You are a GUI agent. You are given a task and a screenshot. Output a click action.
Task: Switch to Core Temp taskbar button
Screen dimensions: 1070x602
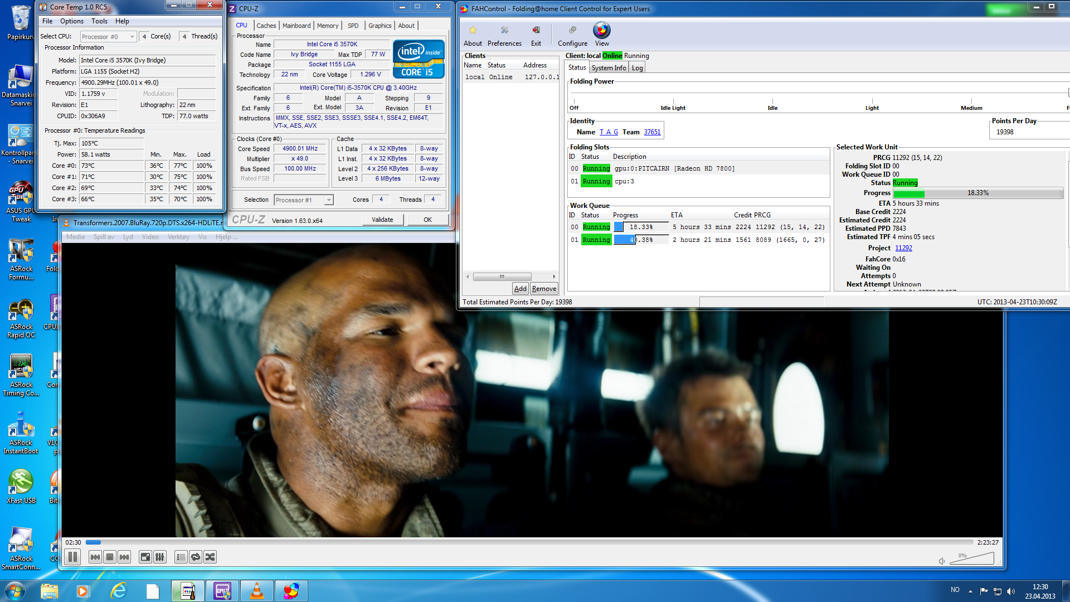188,591
